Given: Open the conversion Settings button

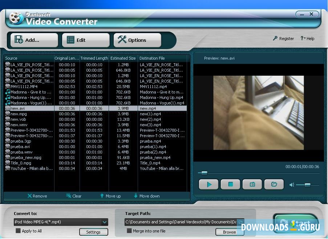Looking at the screenshot, I should click(93, 232).
